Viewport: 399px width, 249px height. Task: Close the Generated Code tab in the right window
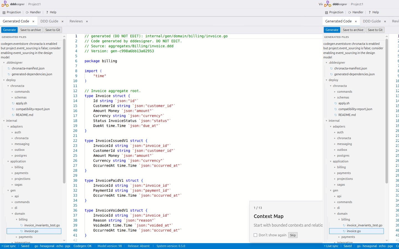pyautogui.click(x=356, y=21)
